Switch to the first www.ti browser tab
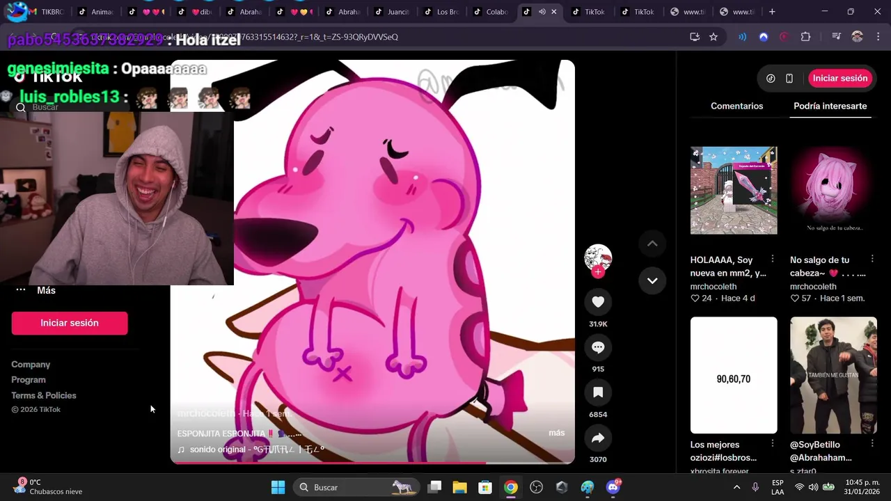Image resolution: width=891 pixels, height=501 pixels. coord(690,12)
